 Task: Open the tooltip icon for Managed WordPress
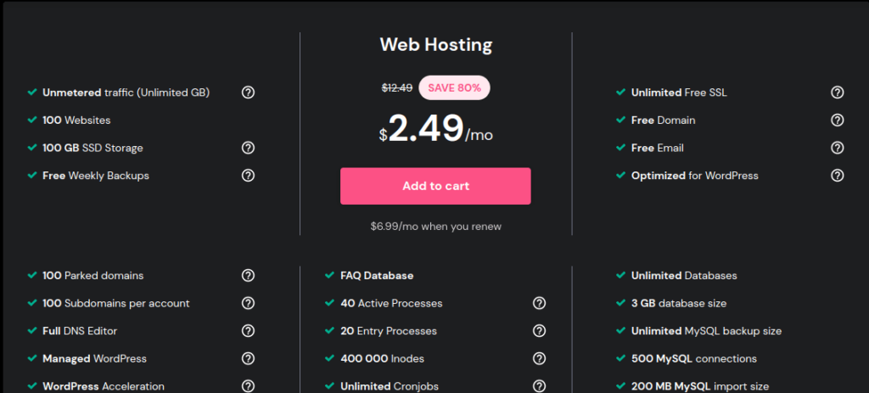click(248, 358)
